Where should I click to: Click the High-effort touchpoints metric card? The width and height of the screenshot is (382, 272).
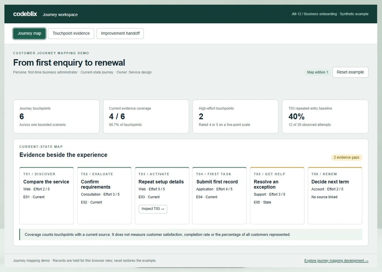pos(235,117)
